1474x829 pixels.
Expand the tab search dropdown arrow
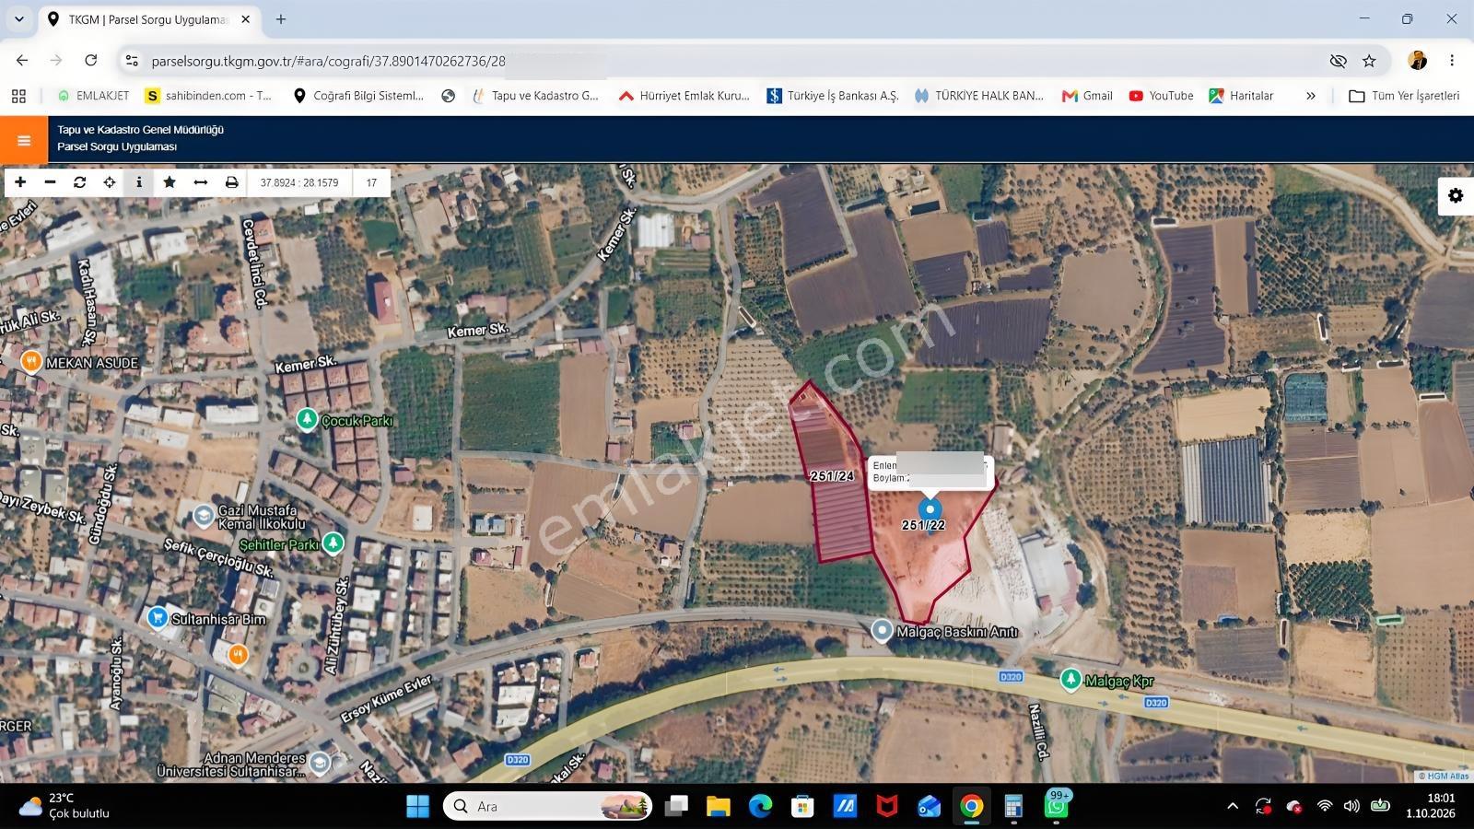pos(18,19)
